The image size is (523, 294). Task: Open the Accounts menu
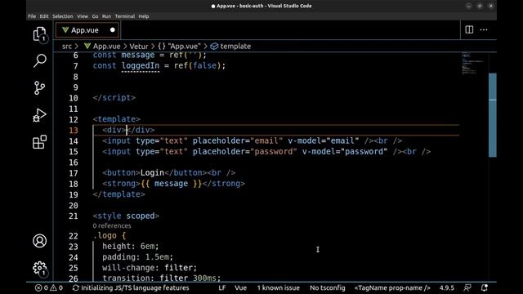tap(40, 241)
